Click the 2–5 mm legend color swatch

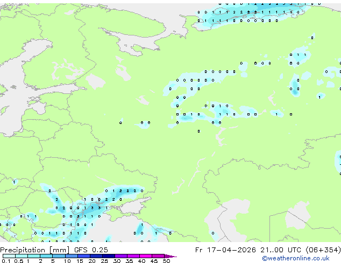(x=46, y=256)
